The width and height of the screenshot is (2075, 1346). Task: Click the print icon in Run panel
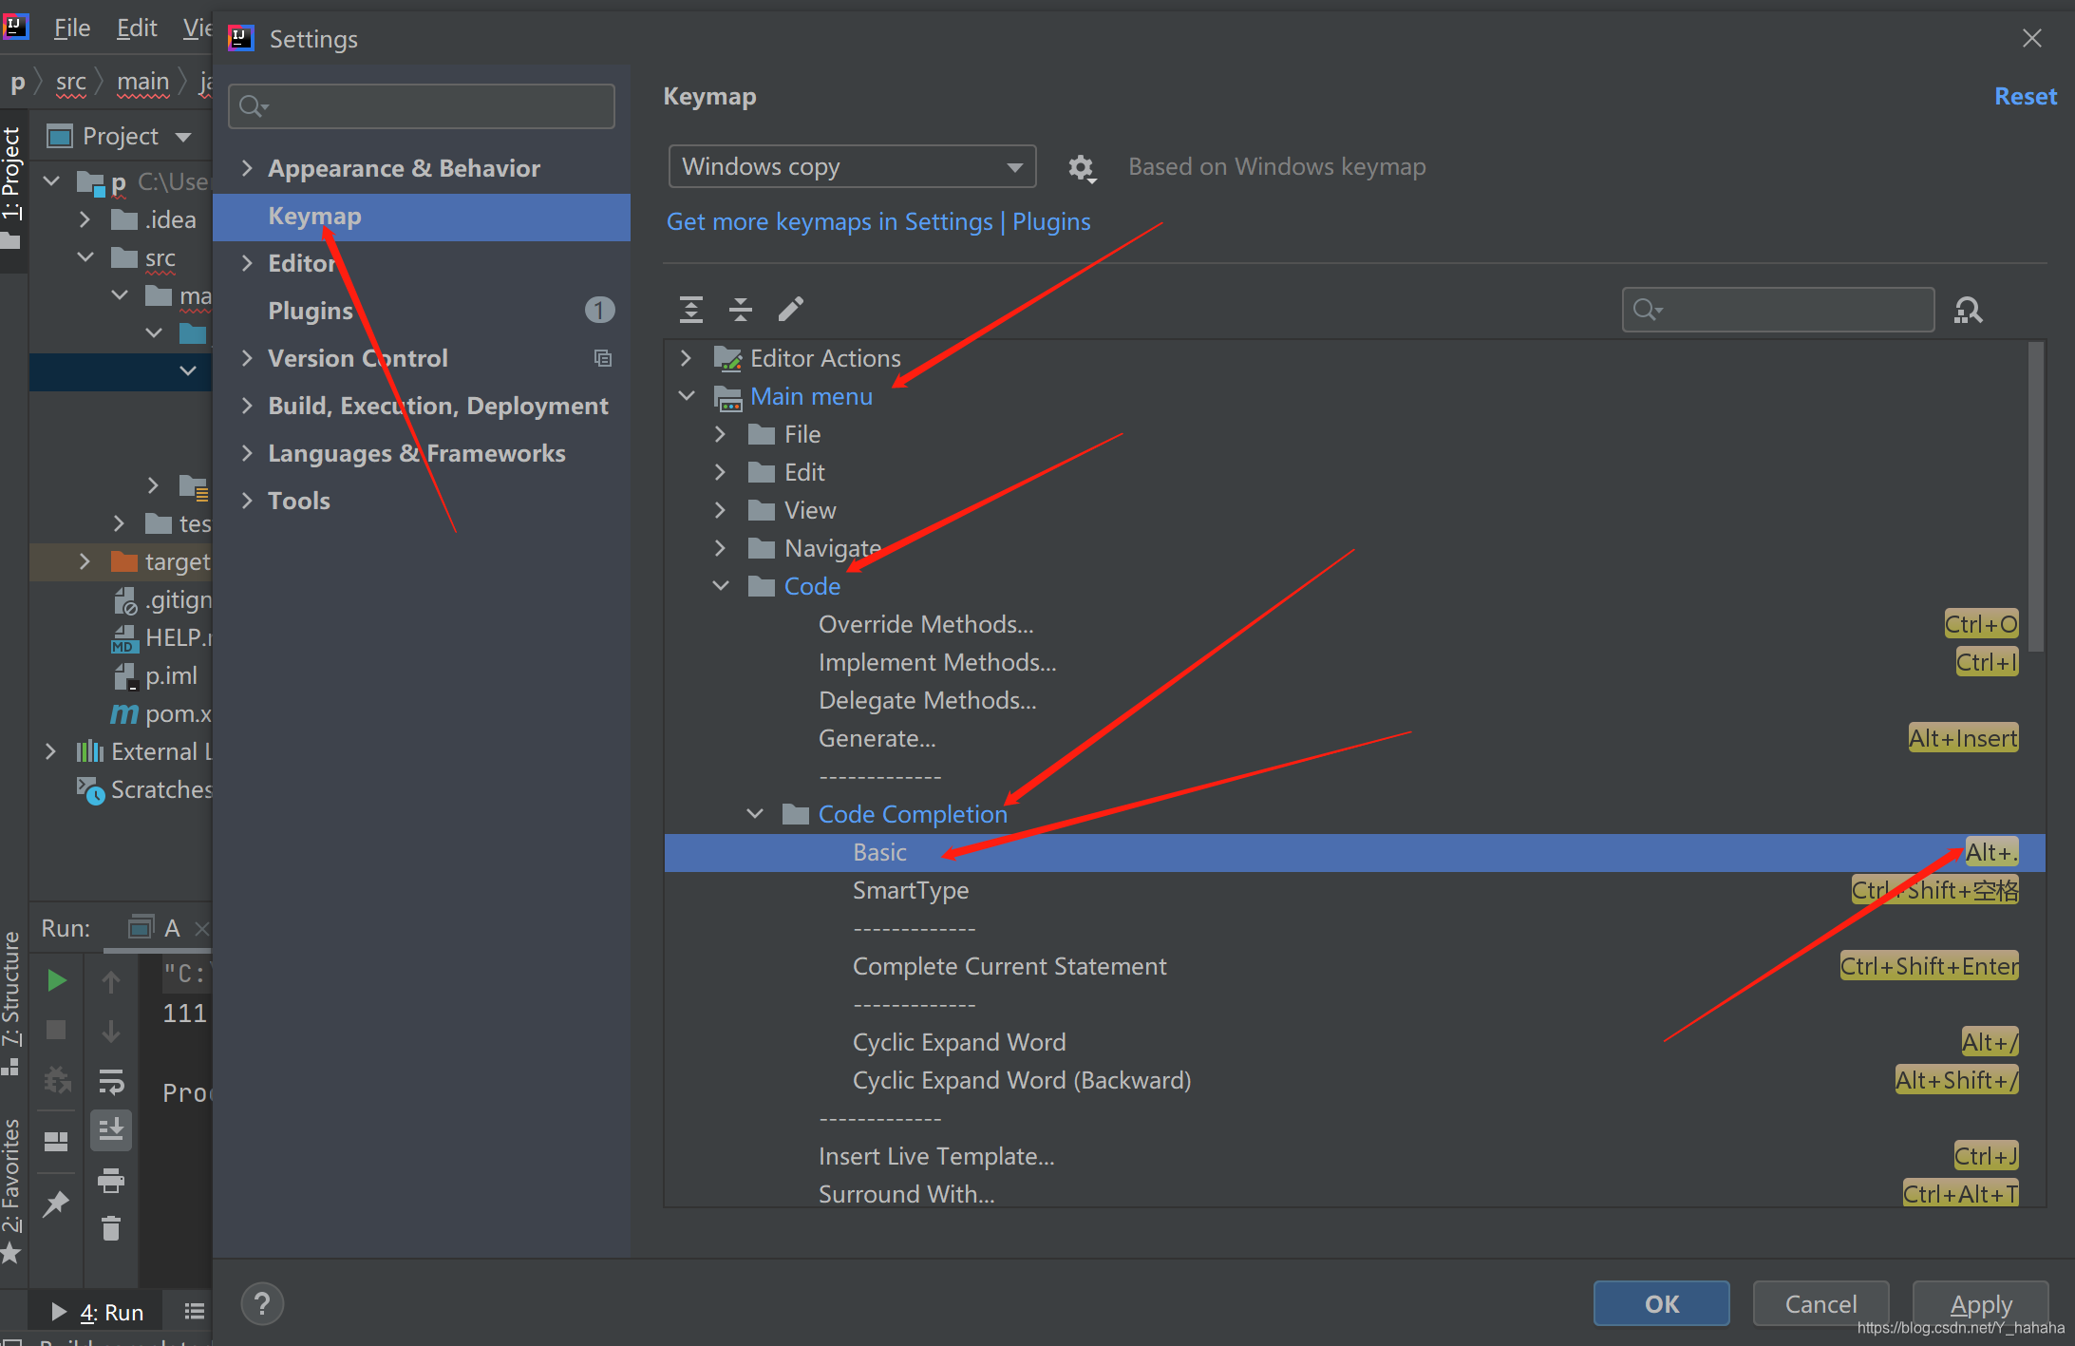pos(111,1180)
